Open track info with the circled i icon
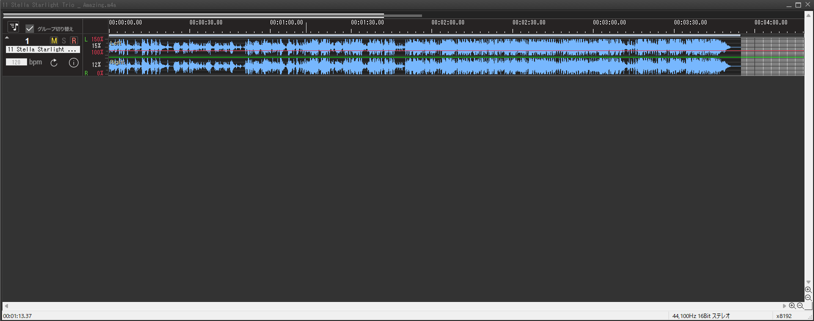 pos(73,63)
